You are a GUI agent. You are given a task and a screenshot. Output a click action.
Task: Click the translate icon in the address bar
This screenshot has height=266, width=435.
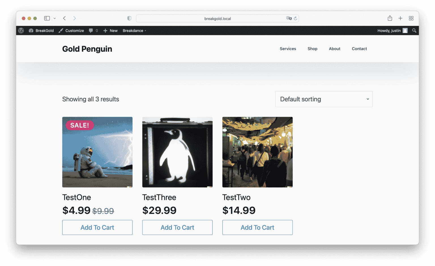[x=289, y=18]
